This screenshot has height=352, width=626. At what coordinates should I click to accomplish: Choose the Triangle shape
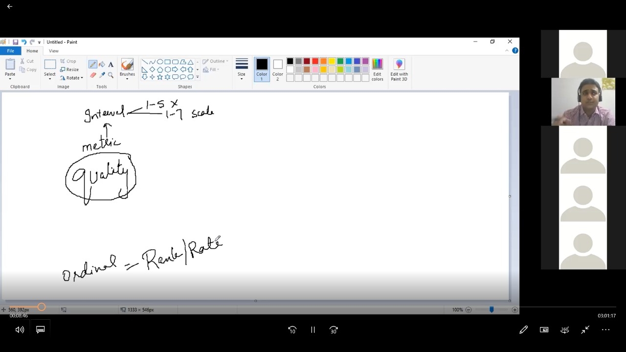(x=190, y=62)
